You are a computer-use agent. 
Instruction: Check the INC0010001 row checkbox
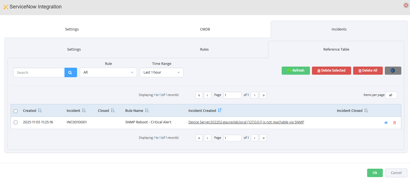click(16, 122)
